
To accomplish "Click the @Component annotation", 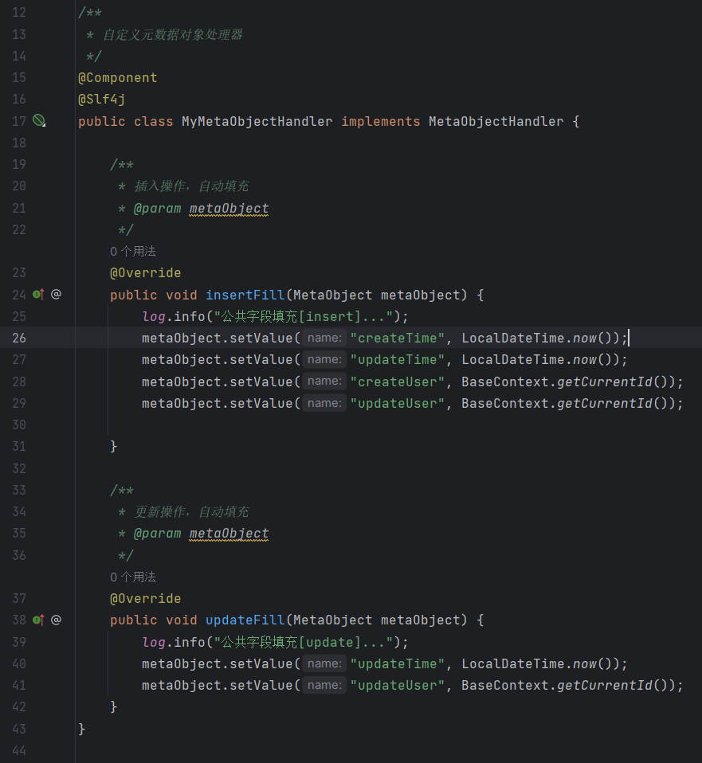I will 118,78.
